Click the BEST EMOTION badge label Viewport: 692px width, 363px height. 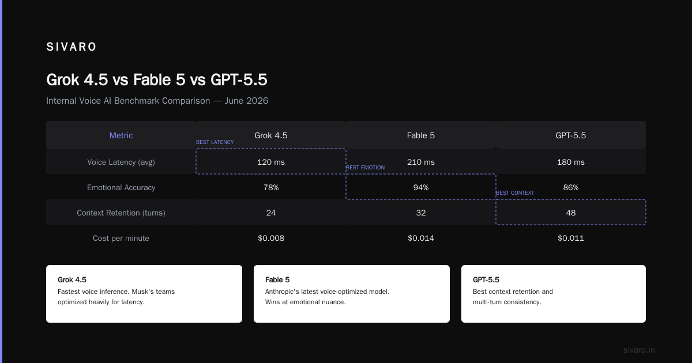click(x=365, y=168)
